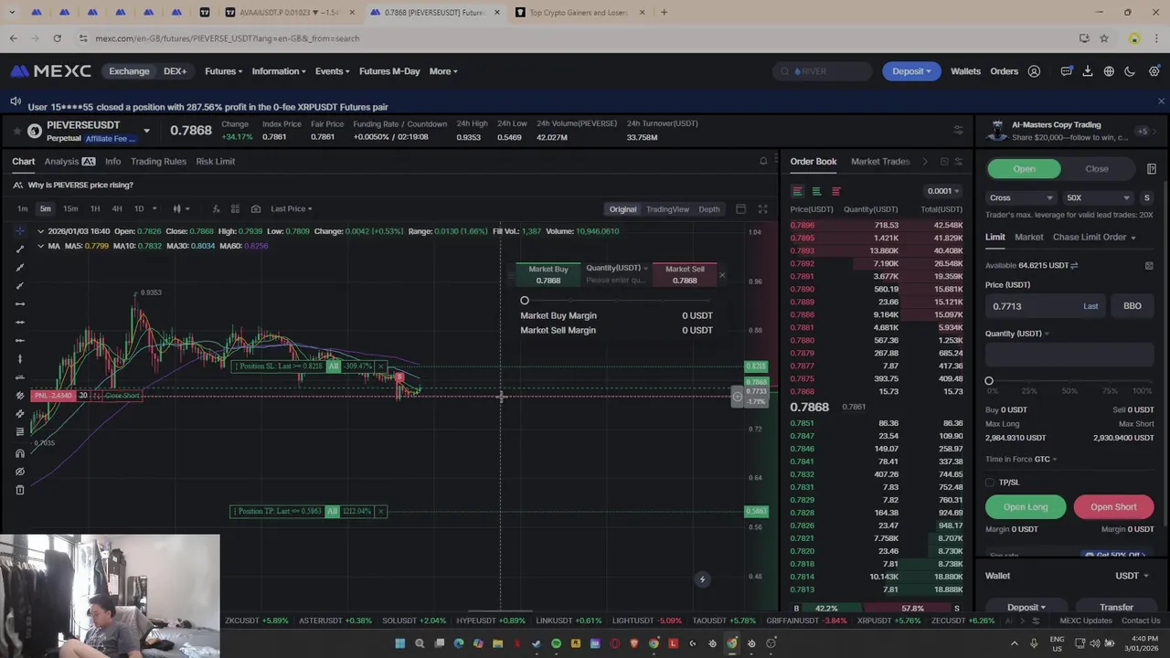This screenshot has height=658, width=1170.
Task: Click the transfer arrows beside Available balance
Action: [x=1074, y=265]
